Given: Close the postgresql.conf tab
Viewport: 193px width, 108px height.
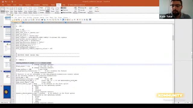Looking at the screenshot, I should (21, 22).
